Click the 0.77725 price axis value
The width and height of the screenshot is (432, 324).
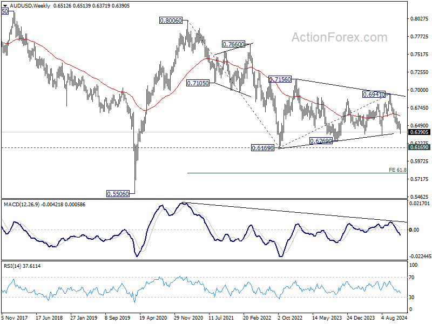(x=420, y=37)
